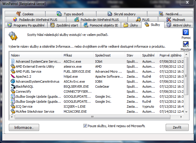Click the Informace.. button
Screen dimensions: 196x143
click(24, 127)
